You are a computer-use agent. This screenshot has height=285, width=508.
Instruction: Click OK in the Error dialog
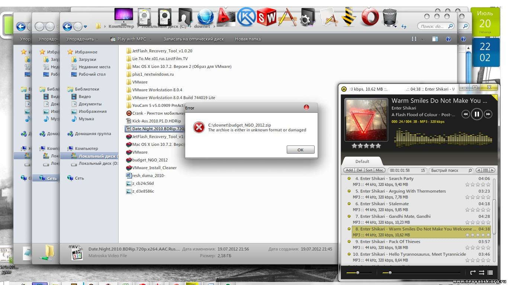point(300,150)
